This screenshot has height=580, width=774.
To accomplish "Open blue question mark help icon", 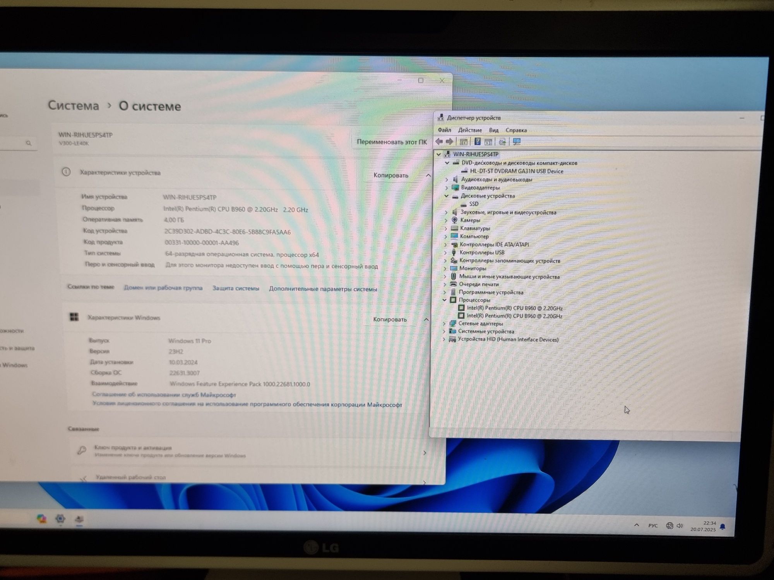I will coord(478,142).
